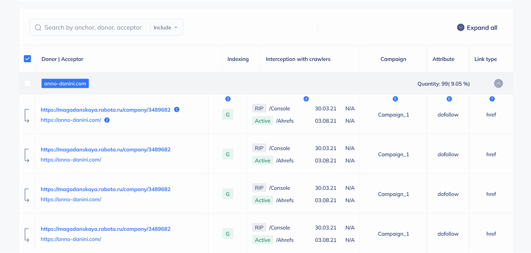Screen dimensions: 531x253
Task: Click href in the third row
Action: 491,194
